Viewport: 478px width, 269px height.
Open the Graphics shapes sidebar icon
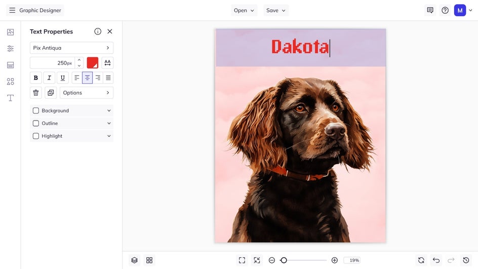click(x=10, y=82)
